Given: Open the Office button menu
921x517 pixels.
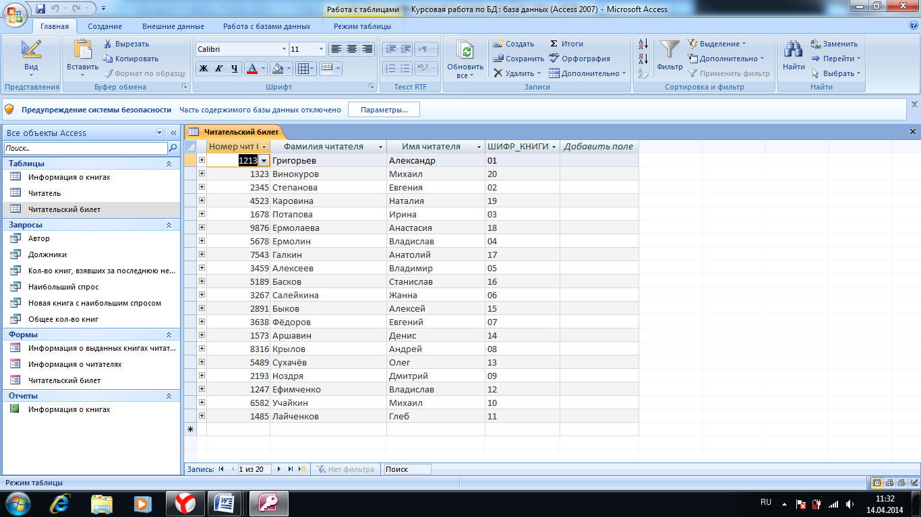Looking at the screenshot, I should (x=16, y=15).
